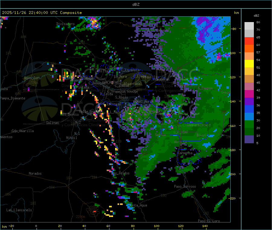Click the '5' value on the dBZ scale
The width and height of the screenshot is (272, 230).
pos(257,143)
